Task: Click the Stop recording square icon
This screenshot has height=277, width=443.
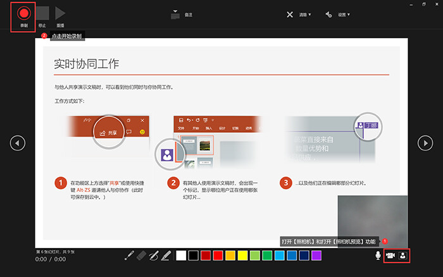Action: pos(42,13)
